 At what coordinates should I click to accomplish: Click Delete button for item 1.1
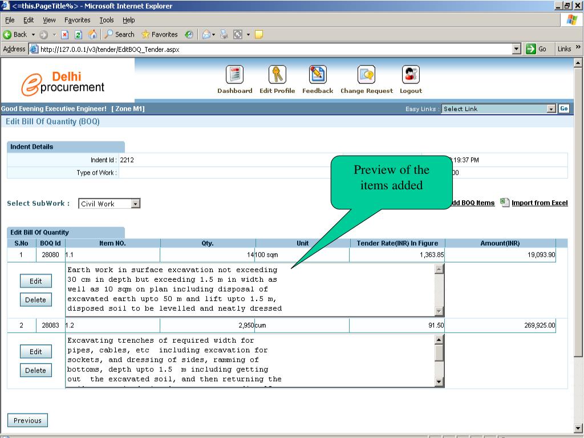(36, 300)
